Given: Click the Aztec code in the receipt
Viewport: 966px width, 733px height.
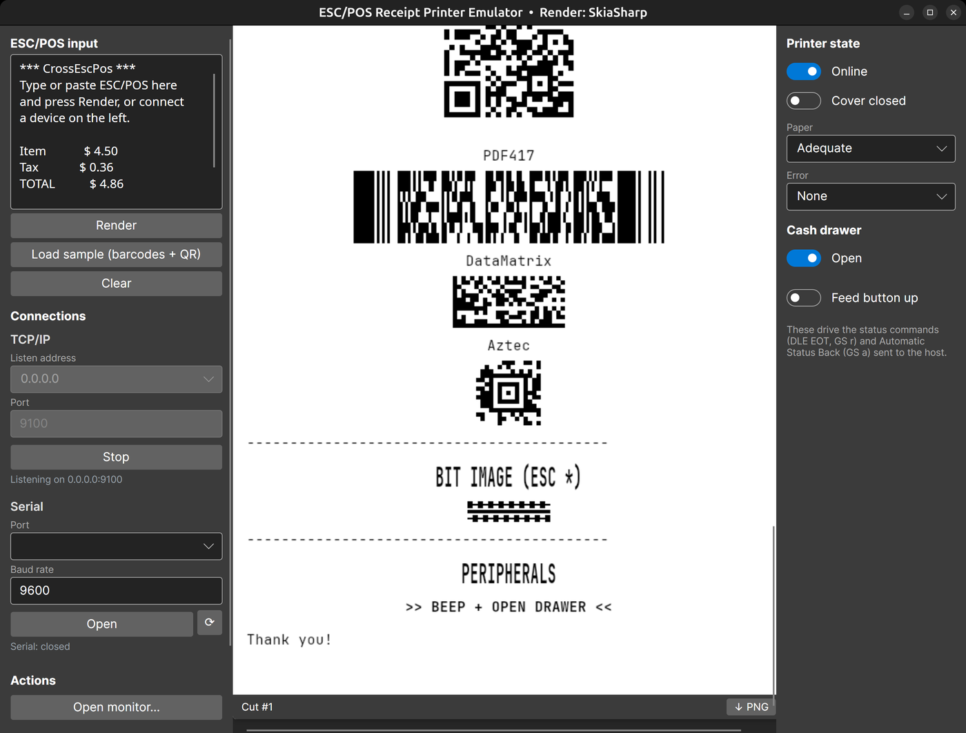Looking at the screenshot, I should tap(509, 393).
